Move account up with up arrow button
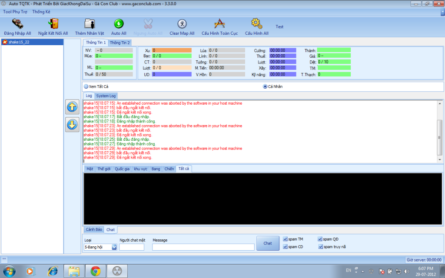Viewport: 445px width, 278px height. pos(73,107)
